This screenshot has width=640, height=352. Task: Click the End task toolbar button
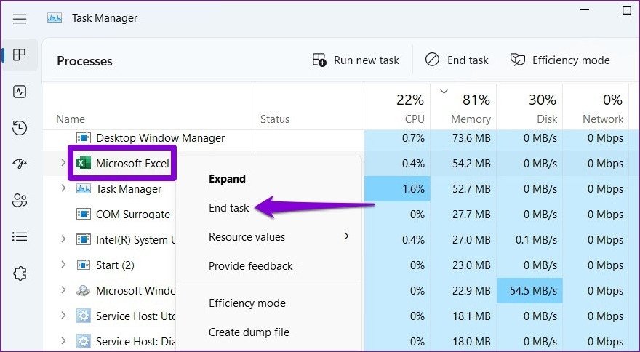click(457, 60)
